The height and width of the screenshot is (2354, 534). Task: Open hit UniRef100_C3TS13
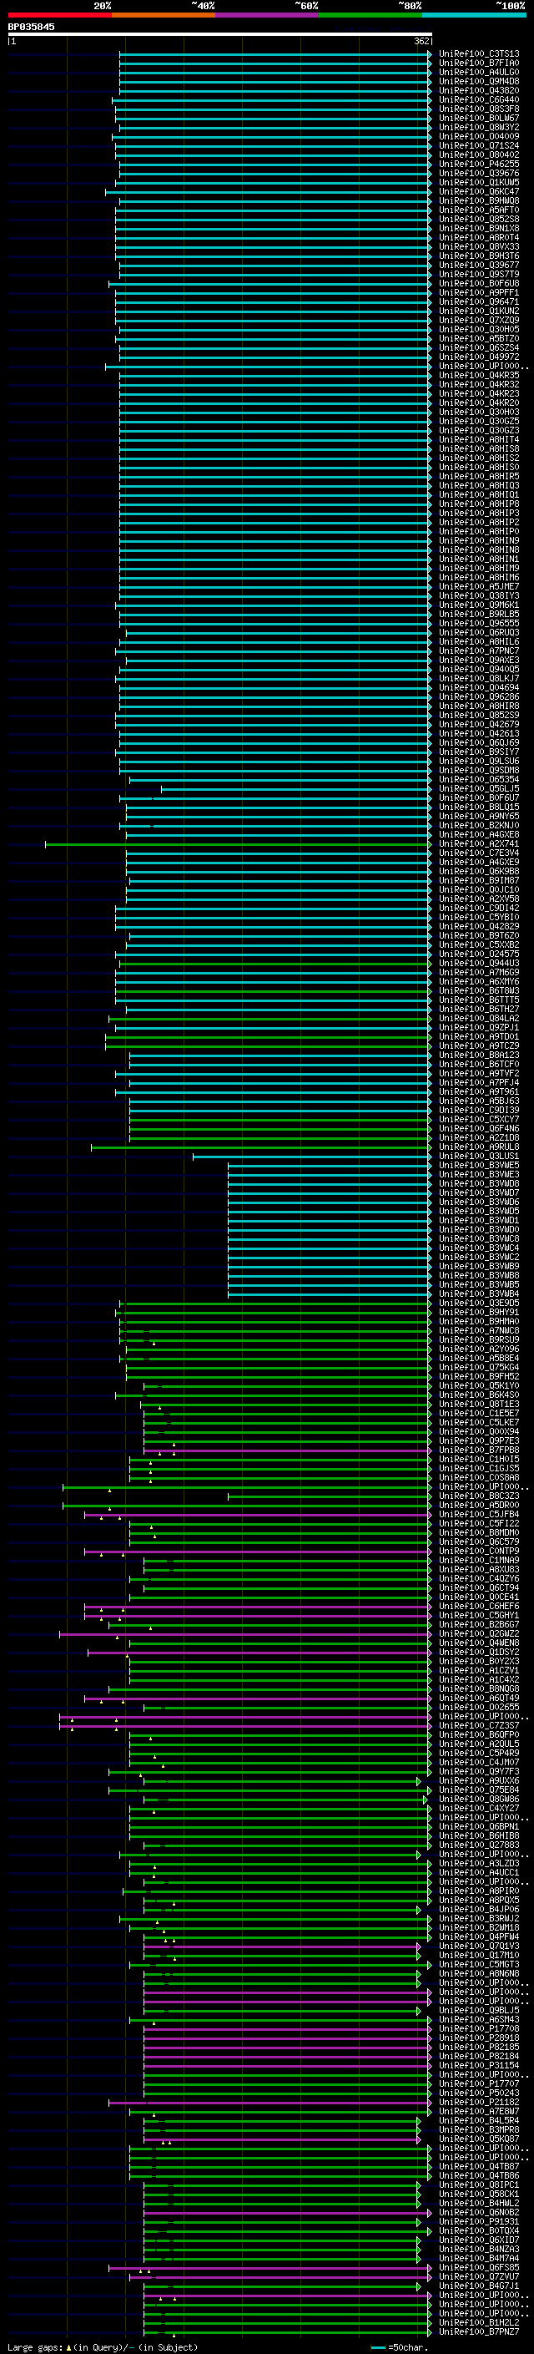point(479,54)
